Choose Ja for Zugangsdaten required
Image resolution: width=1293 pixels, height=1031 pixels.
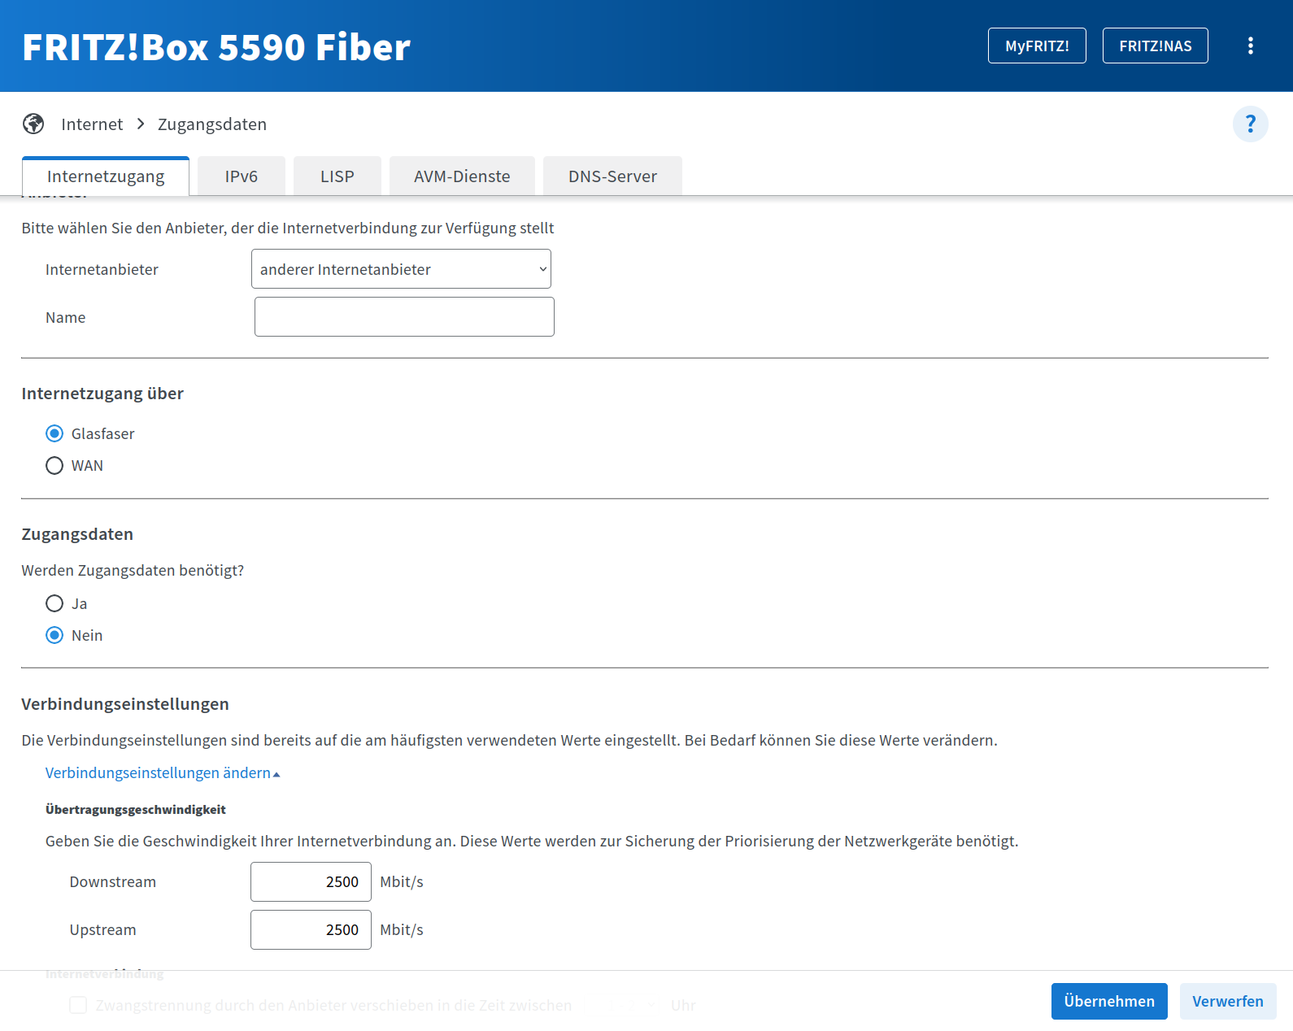click(x=54, y=603)
